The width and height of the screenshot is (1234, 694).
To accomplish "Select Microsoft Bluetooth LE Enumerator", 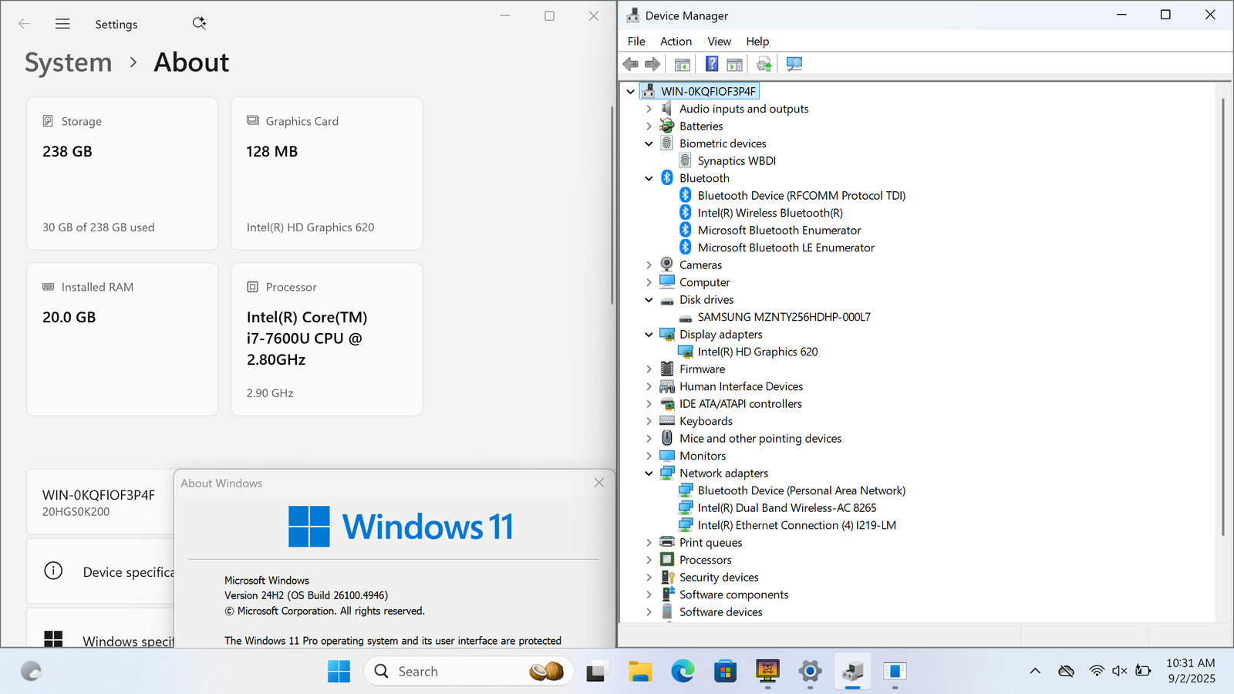I will click(786, 248).
